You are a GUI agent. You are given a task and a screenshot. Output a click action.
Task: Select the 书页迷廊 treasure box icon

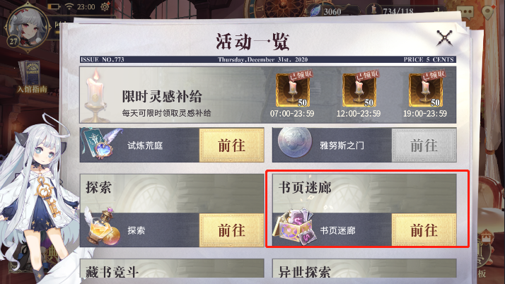click(x=294, y=227)
